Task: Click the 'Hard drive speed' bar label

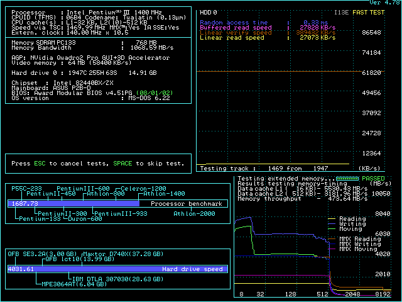Action: coord(193,269)
